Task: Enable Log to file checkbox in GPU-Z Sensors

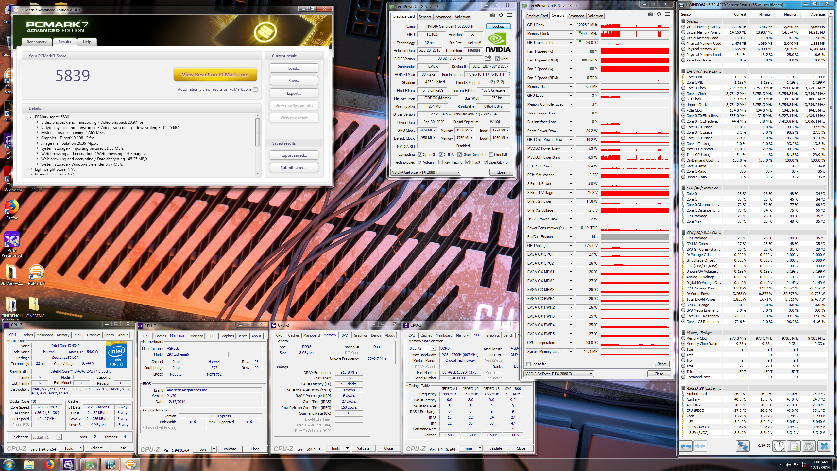Action: pyautogui.click(x=529, y=364)
